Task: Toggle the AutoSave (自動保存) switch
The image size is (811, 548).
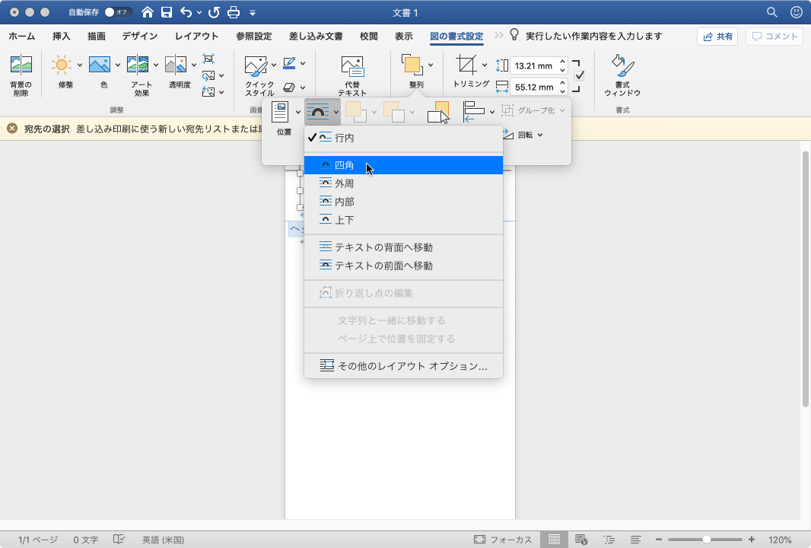Action: click(x=117, y=12)
